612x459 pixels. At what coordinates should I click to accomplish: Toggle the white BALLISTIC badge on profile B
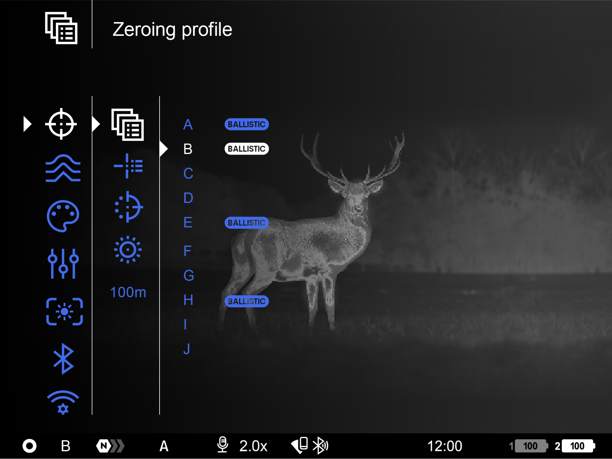point(246,149)
